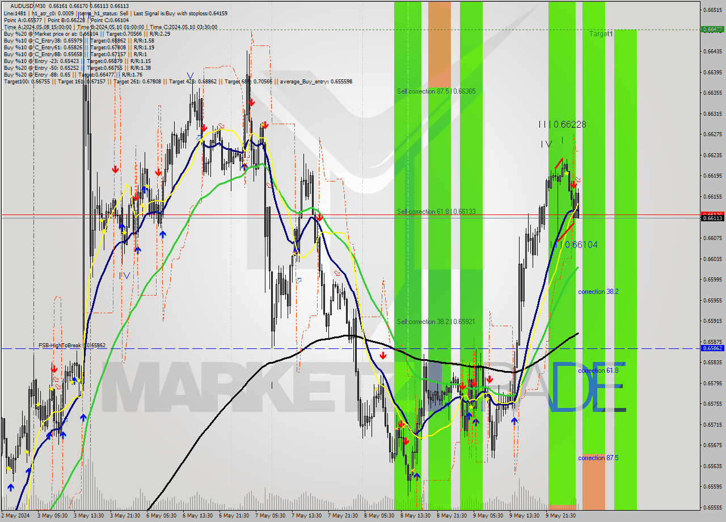Click the '3 May 21:30' time axis label
Screen dimensions: 726x522
click(125, 516)
